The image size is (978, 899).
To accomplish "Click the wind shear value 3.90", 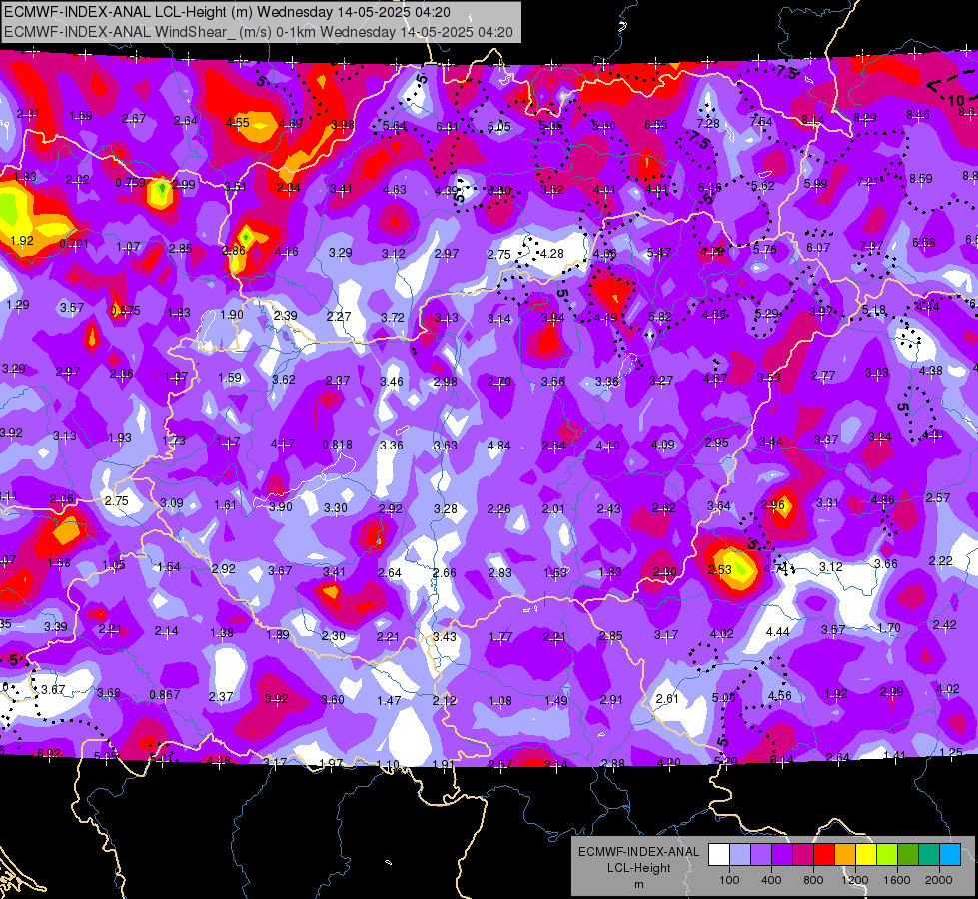I will tap(280, 507).
